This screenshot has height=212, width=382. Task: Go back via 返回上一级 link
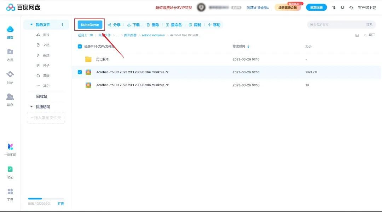click(85, 35)
